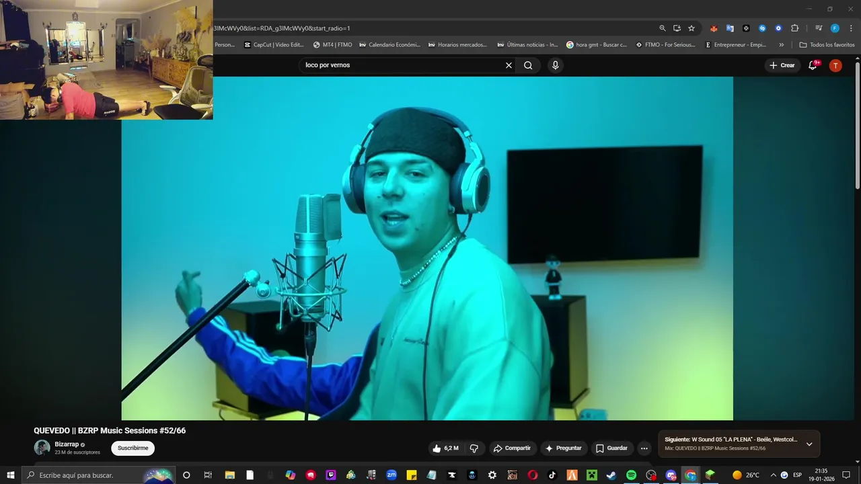The height and width of the screenshot is (484, 861).
Task: Open the Chrome profile avatar F
Action: 835,28
